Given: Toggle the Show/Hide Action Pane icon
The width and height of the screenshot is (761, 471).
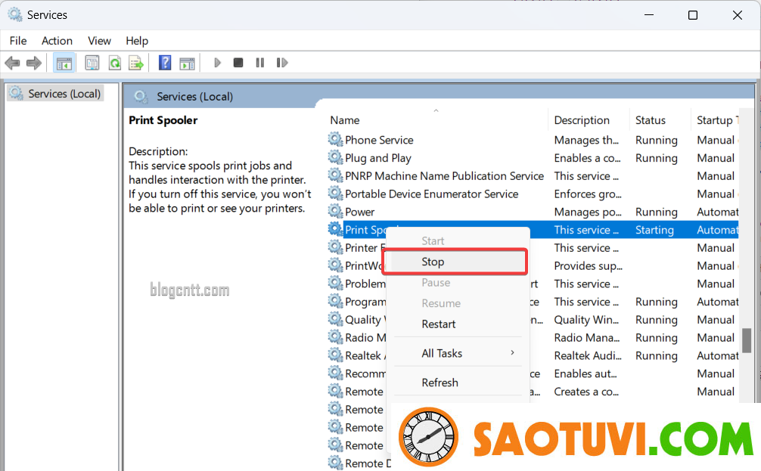Looking at the screenshot, I should click(188, 63).
